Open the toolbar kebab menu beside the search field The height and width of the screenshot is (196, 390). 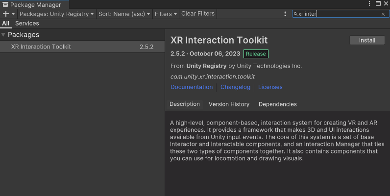pyautogui.click(x=285, y=14)
